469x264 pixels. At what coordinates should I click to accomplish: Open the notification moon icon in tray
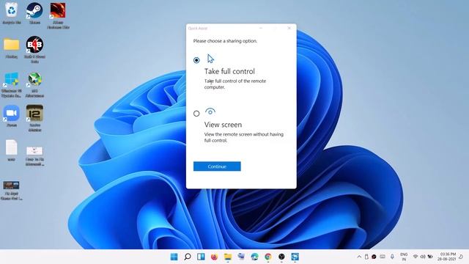coord(461,257)
